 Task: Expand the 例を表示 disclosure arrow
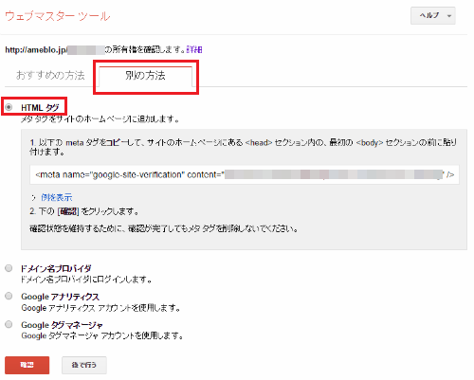pyautogui.click(x=33, y=198)
